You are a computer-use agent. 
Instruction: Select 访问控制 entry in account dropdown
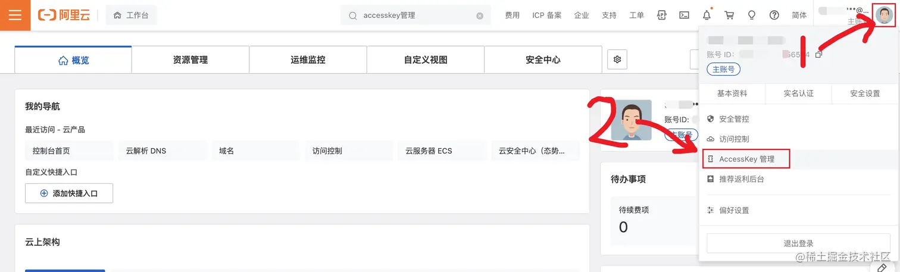click(x=799, y=139)
